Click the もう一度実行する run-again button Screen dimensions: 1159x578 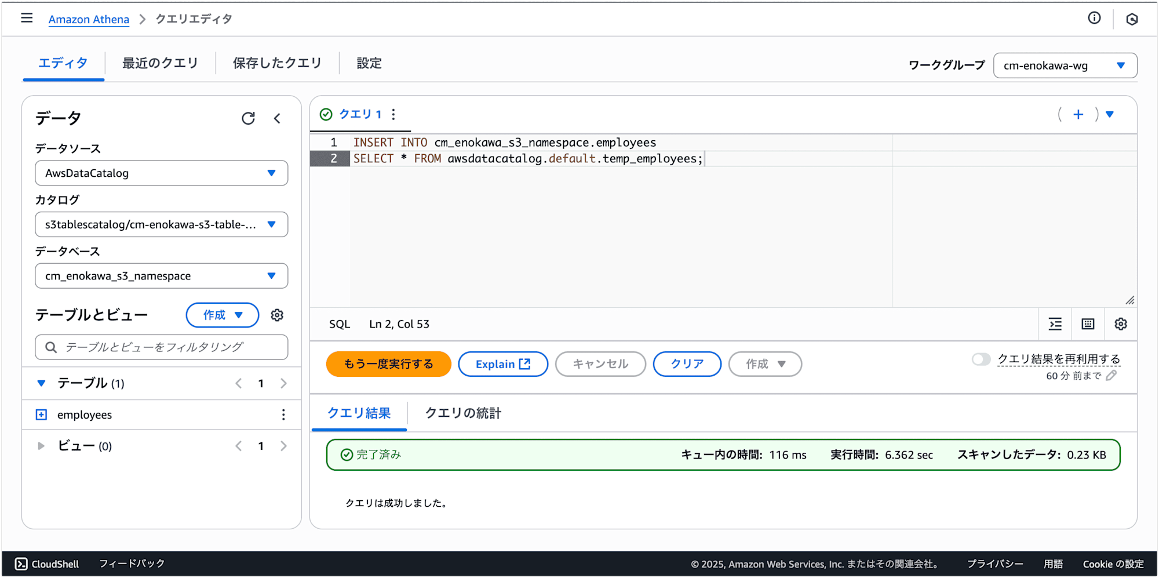pos(388,364)
